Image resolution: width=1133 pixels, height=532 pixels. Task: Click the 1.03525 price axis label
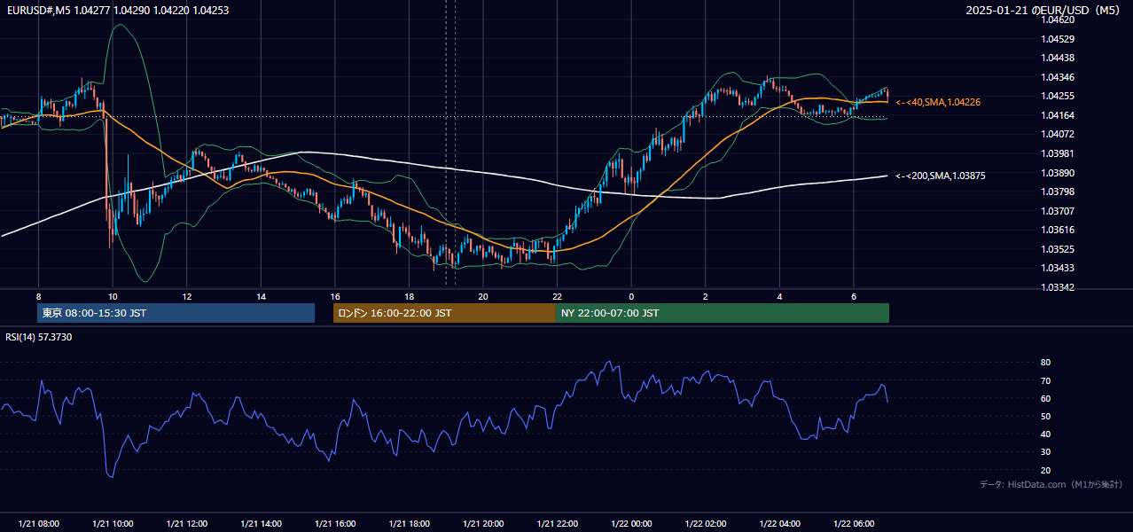pos(1059,249)
